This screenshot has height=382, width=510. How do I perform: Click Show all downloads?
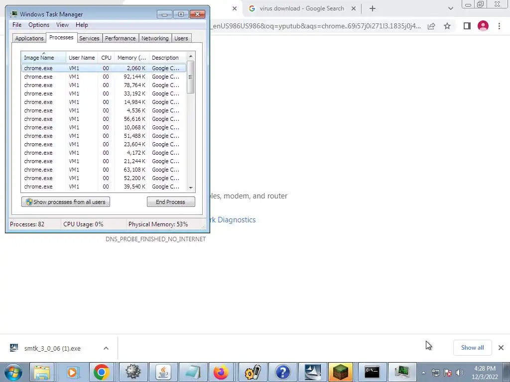[x=472, y=348]
